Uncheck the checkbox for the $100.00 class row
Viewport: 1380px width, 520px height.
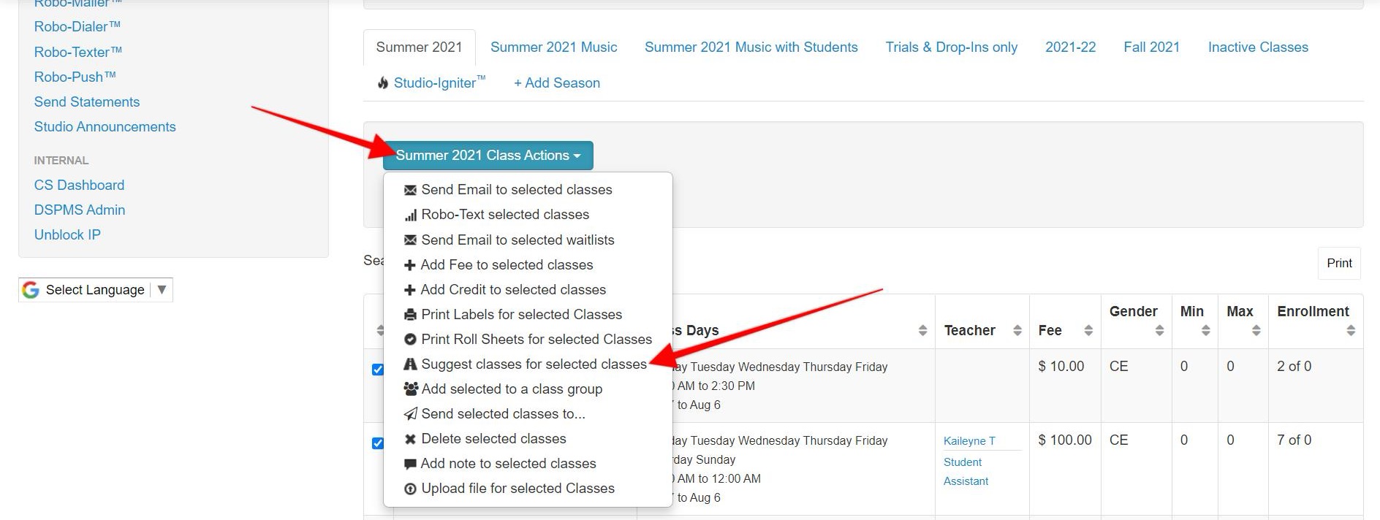pos(377,443)
